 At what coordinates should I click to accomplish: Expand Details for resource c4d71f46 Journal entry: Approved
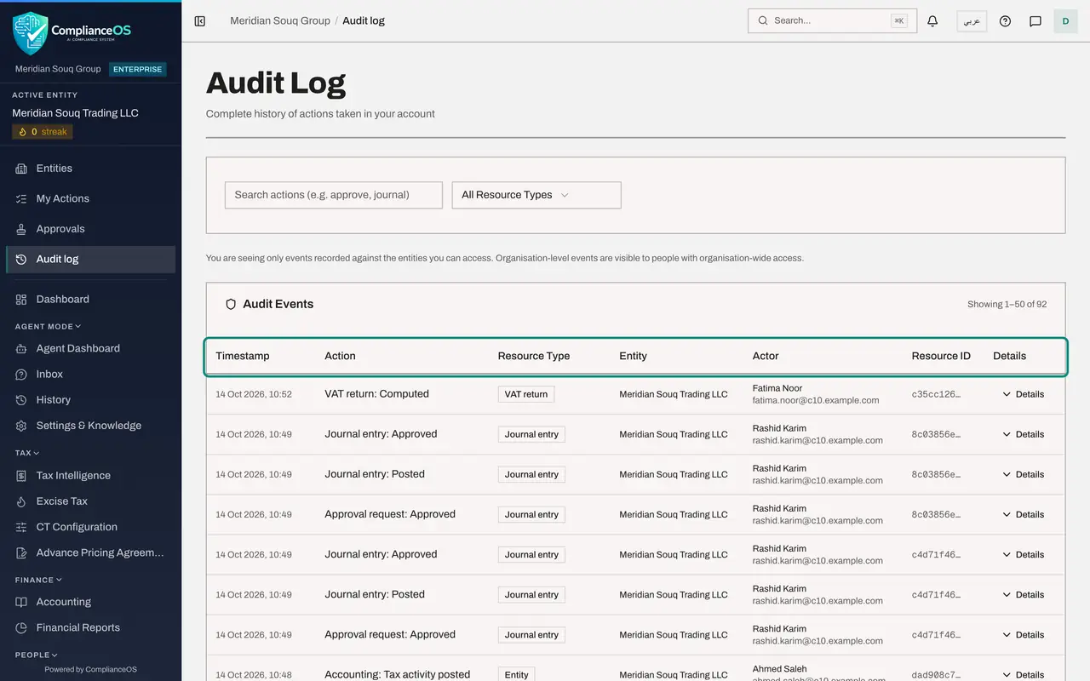click(1023, 554)
